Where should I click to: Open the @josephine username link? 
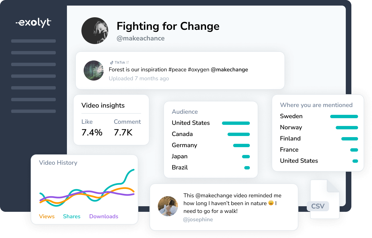(198, 220)
